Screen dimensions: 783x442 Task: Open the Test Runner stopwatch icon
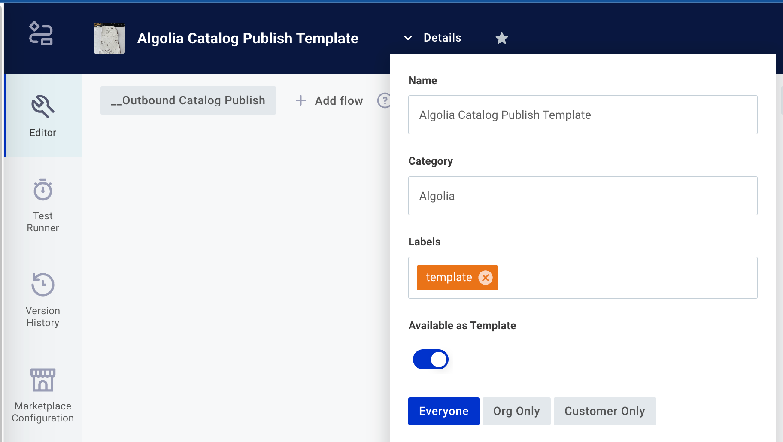(x=43, y=190)
